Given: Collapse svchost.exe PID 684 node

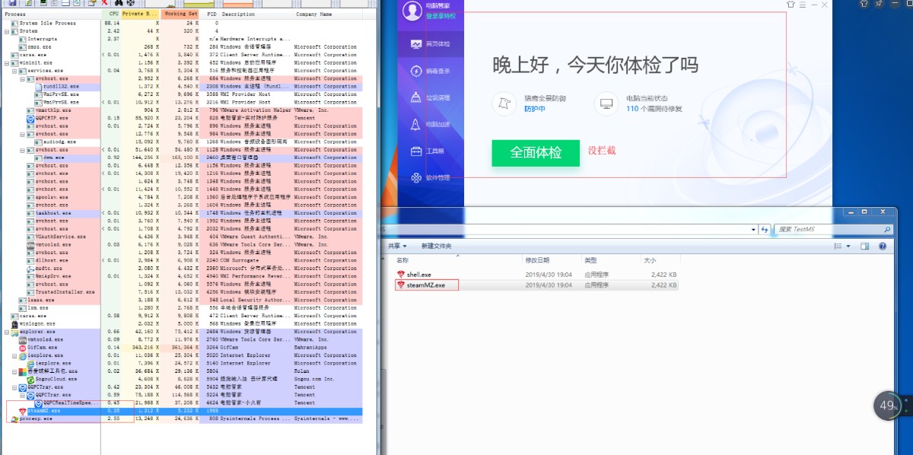Looking at the screenshot, I should tap(22, 78).
